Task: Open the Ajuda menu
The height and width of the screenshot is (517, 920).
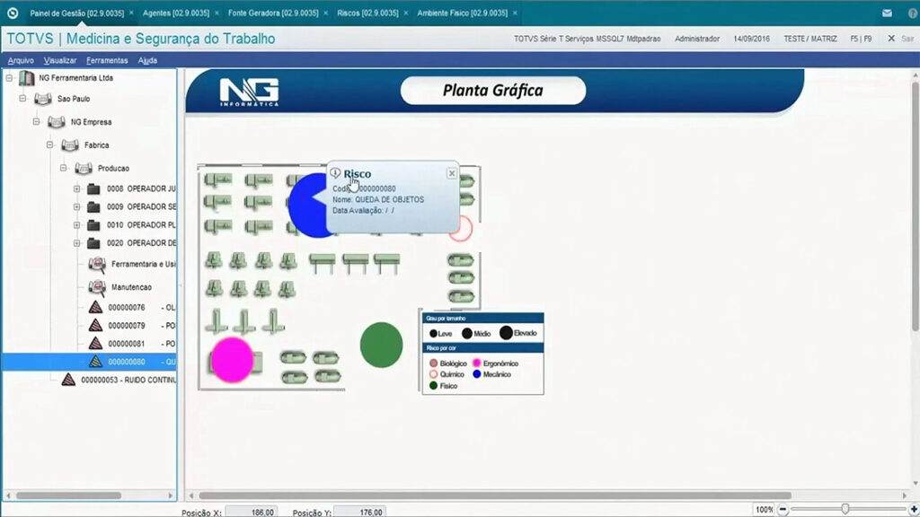Action: click(147, 60)
